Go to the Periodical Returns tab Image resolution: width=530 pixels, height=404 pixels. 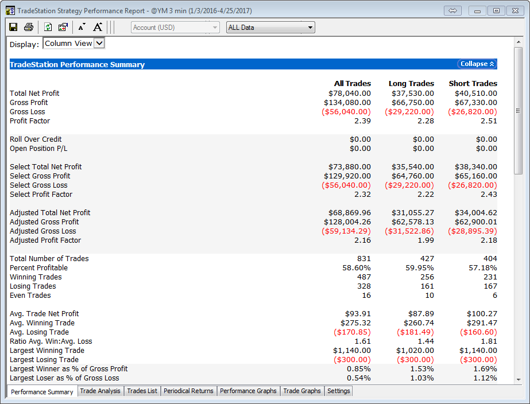click(x=188, y=391)
